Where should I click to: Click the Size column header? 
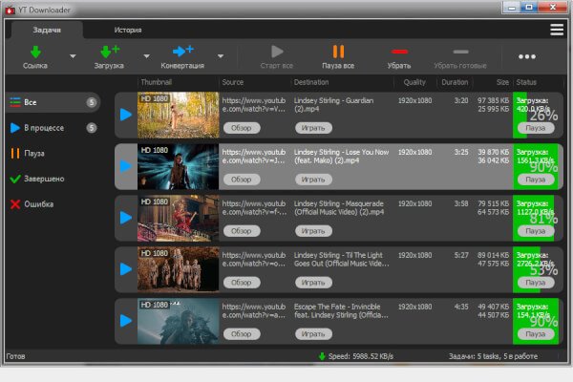pyautogui.click(x=502, y=82)
